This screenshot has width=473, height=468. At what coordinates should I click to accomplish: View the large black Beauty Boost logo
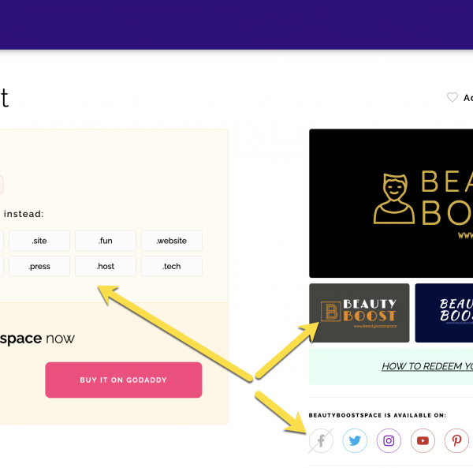tap(391, 203)
